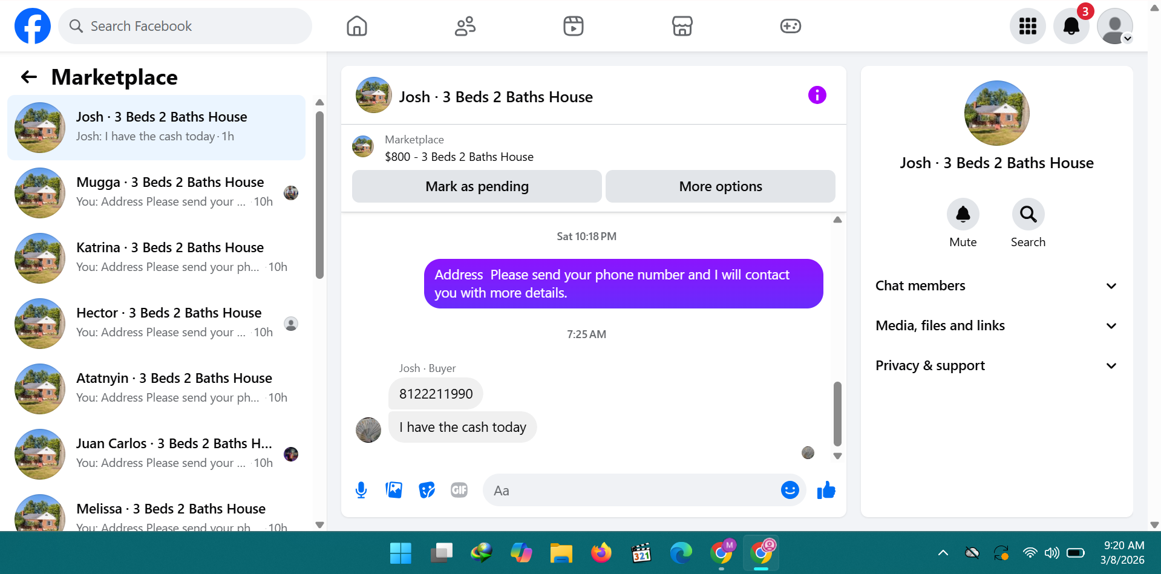Expand the Chat members section
1161x574 pixels.
(x=996, y=286)
